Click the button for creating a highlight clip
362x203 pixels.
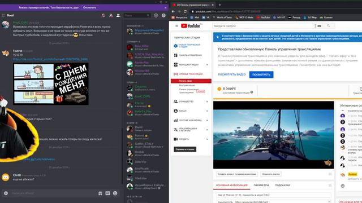237,174
